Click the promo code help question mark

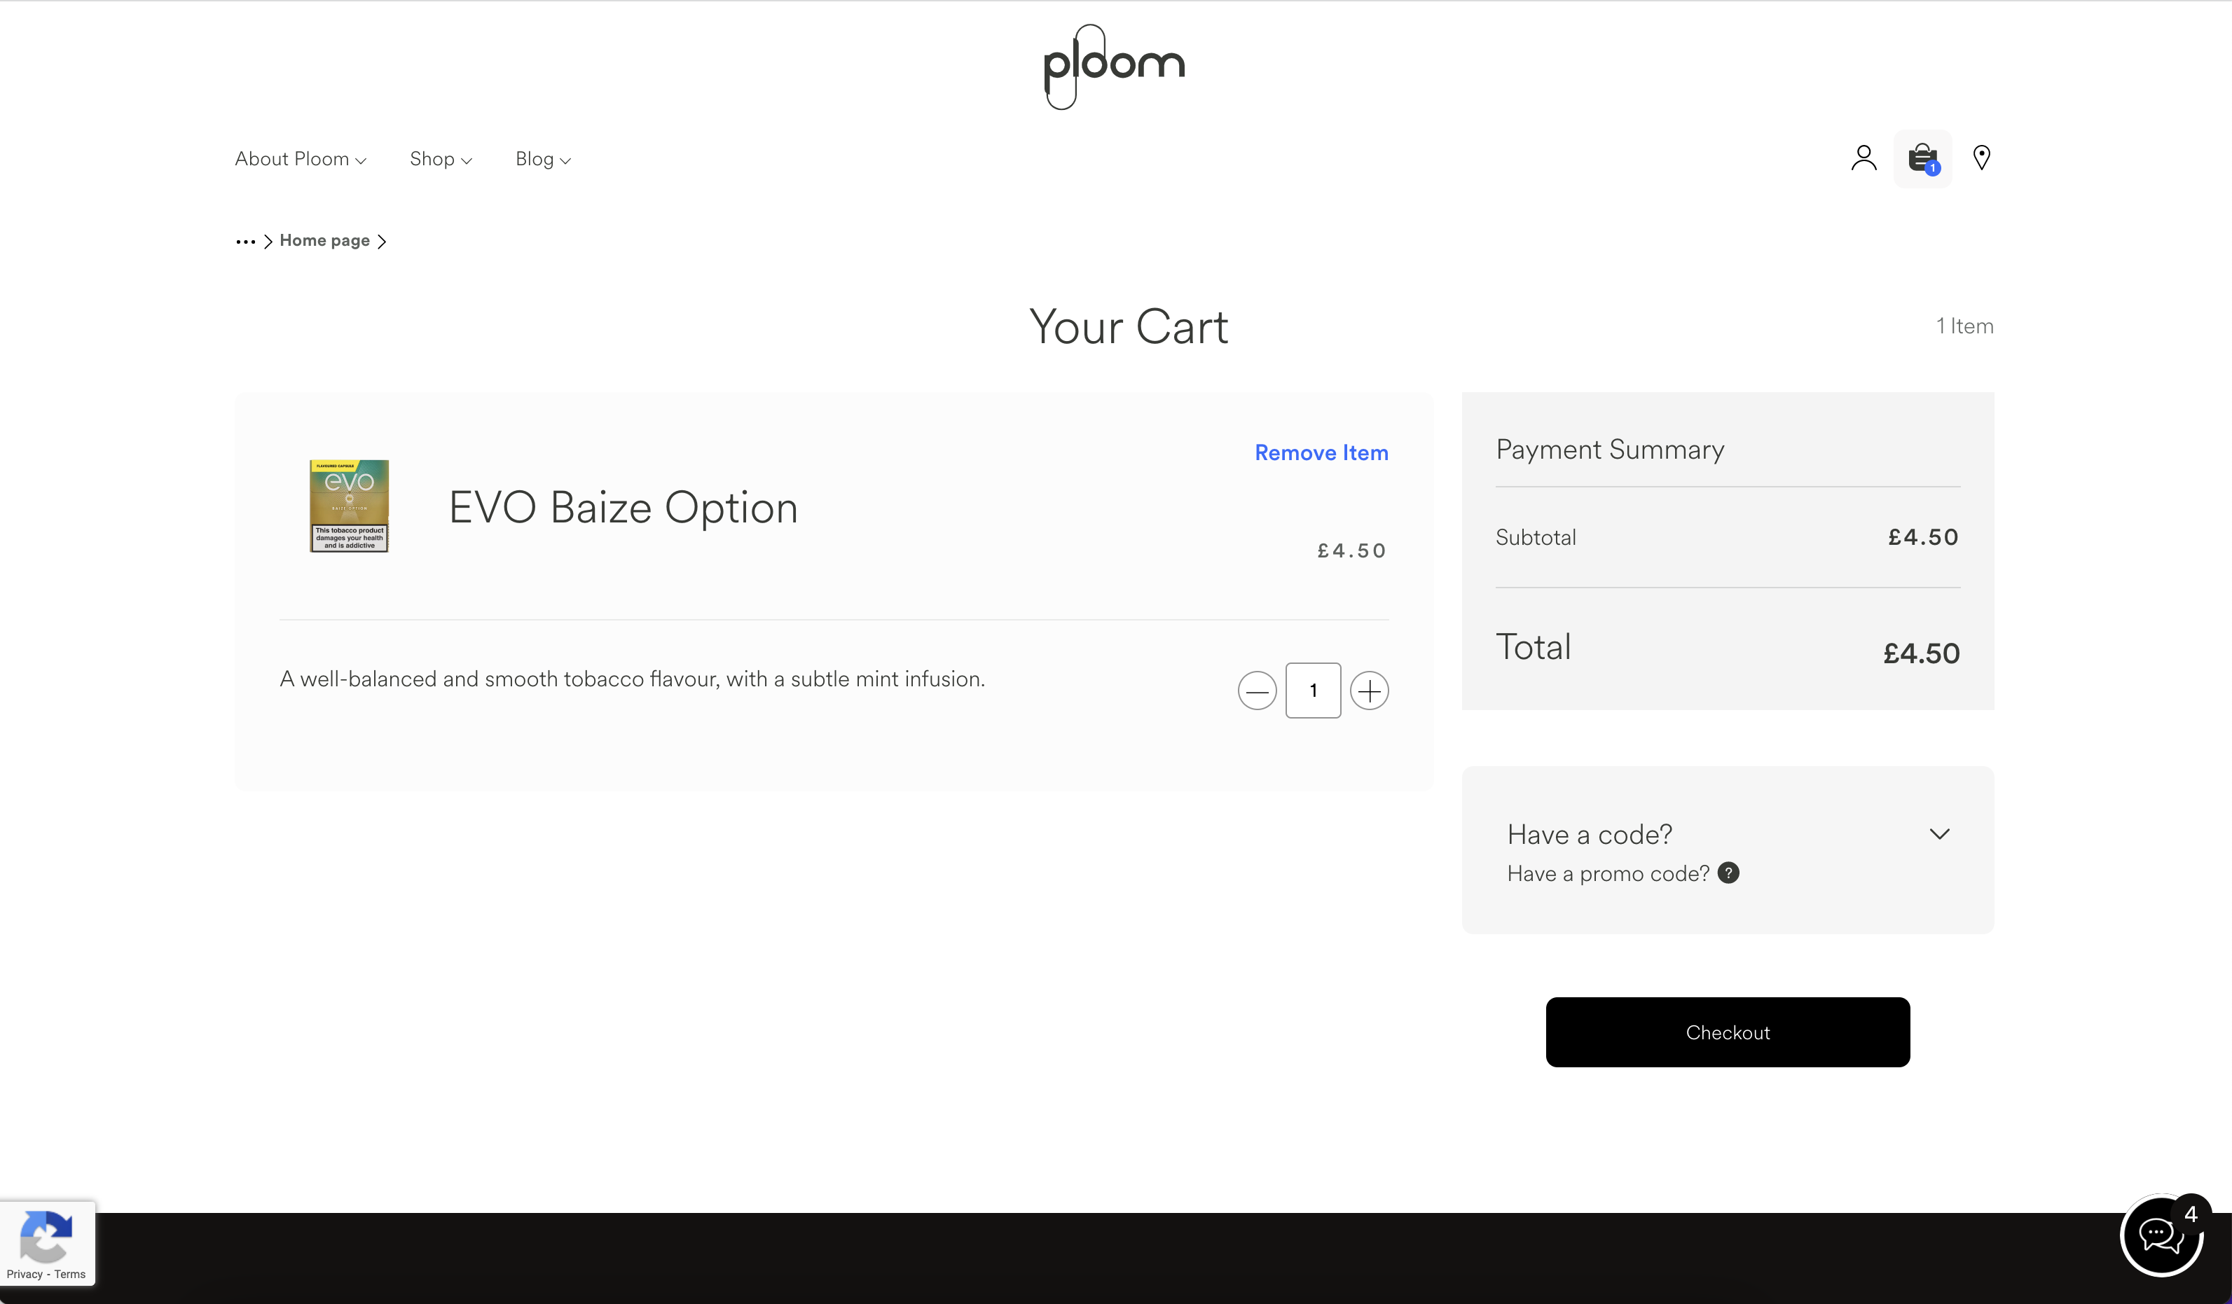click(x=1728, y=873)
